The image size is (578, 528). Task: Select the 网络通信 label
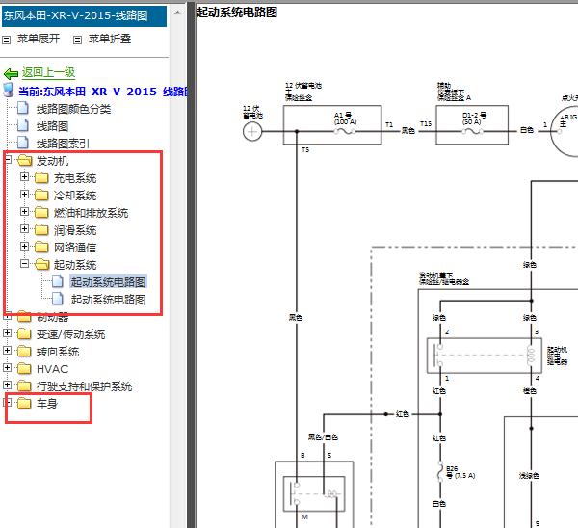tap(75, 248)
